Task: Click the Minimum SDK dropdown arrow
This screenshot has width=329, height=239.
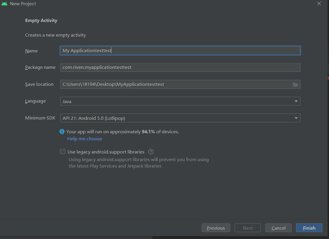Action: (296, 118)
